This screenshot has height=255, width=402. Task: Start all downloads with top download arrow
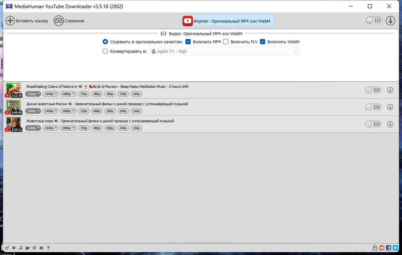[390, 21]
